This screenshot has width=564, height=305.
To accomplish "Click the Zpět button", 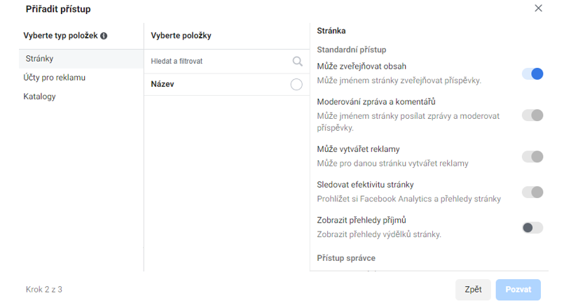I will (x=473, y=290).
